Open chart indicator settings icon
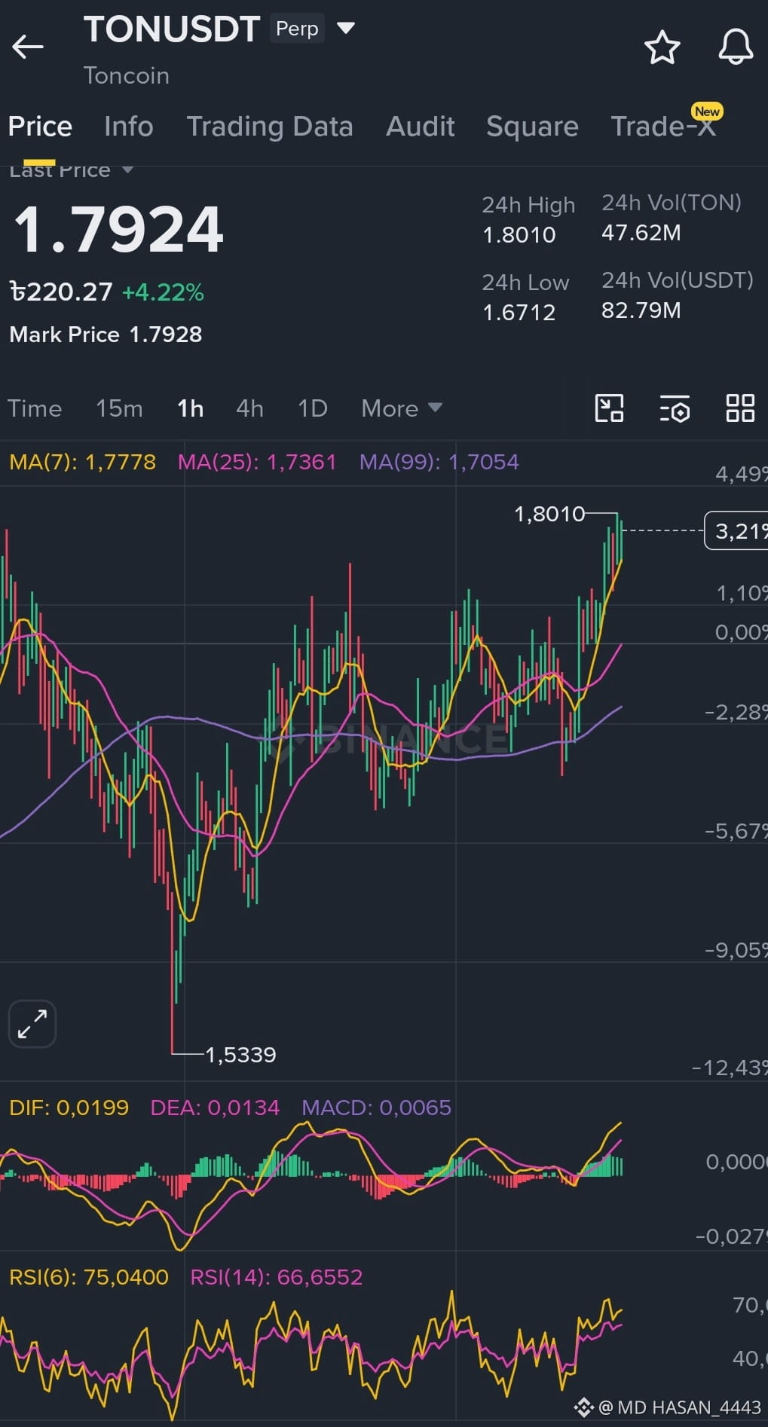Image resolution: width=768 pixels, height=1427 pixels. click(x=675, y=408)
